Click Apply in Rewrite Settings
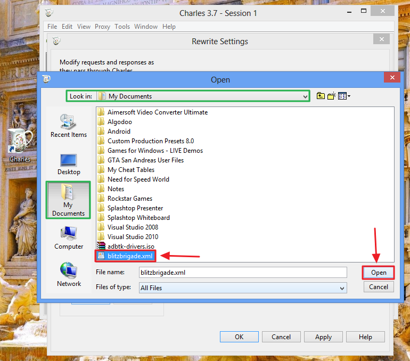The image size is (410, 361). [323, 337]
